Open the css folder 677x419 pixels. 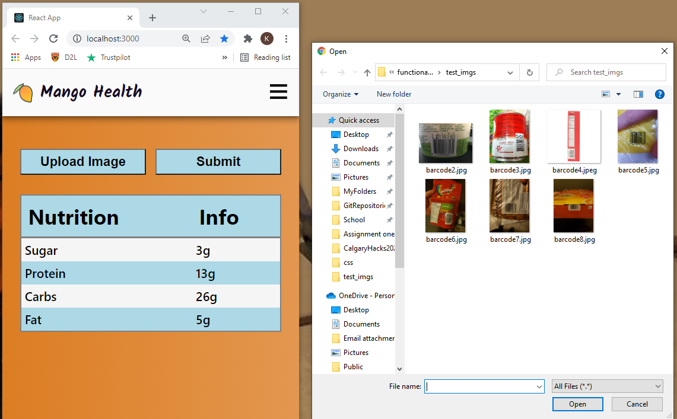(x=348, y=263)
